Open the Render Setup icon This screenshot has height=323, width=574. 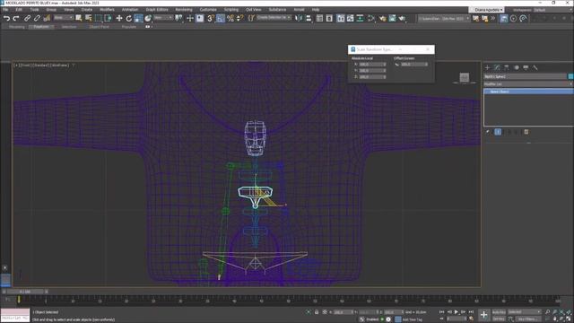(383, 18)
